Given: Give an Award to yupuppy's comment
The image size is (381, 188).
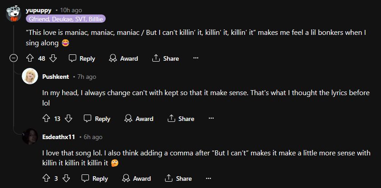Looking at the screenshot, I should [x=123, y=58].
